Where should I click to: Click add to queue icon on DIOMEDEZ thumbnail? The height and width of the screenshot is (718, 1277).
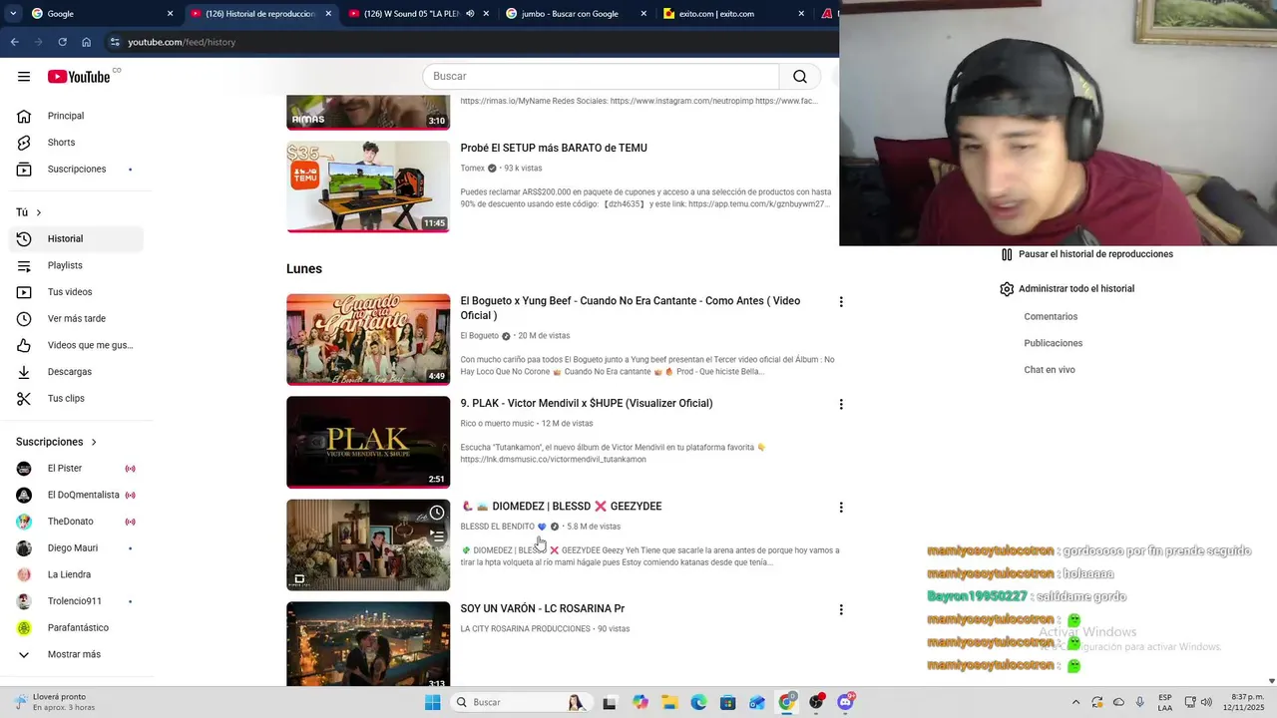(x=437, y=535)
